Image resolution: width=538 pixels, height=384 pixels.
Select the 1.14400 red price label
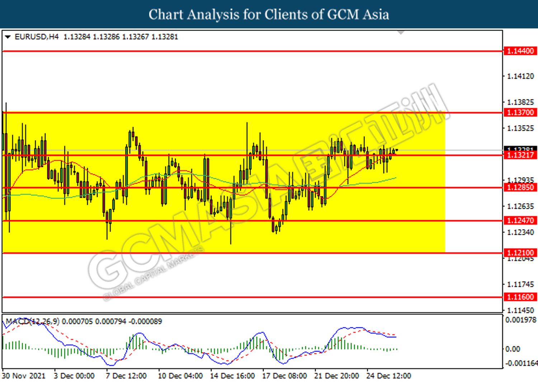click(x=520, y=51)
